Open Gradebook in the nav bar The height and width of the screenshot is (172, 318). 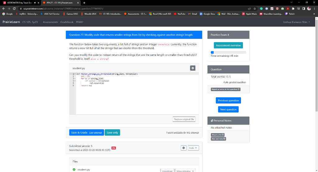[67, 22]
